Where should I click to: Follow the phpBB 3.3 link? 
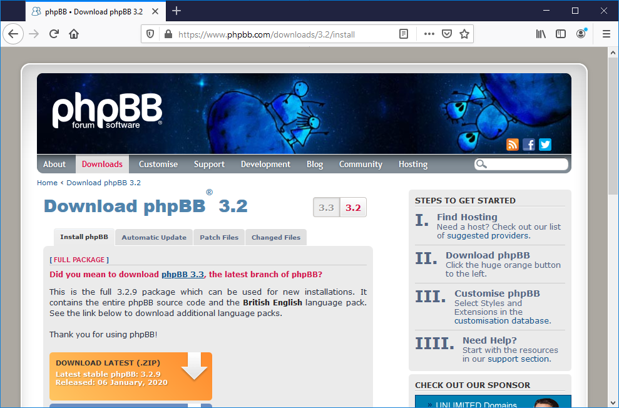pyautogui.click(x=183, y=274)
